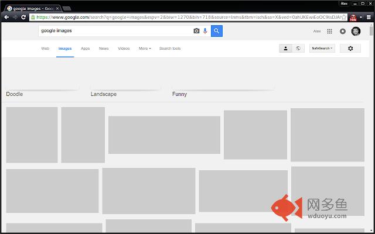
Task: Start voice search with the microphone icon
Action: (x=205, y=31)
